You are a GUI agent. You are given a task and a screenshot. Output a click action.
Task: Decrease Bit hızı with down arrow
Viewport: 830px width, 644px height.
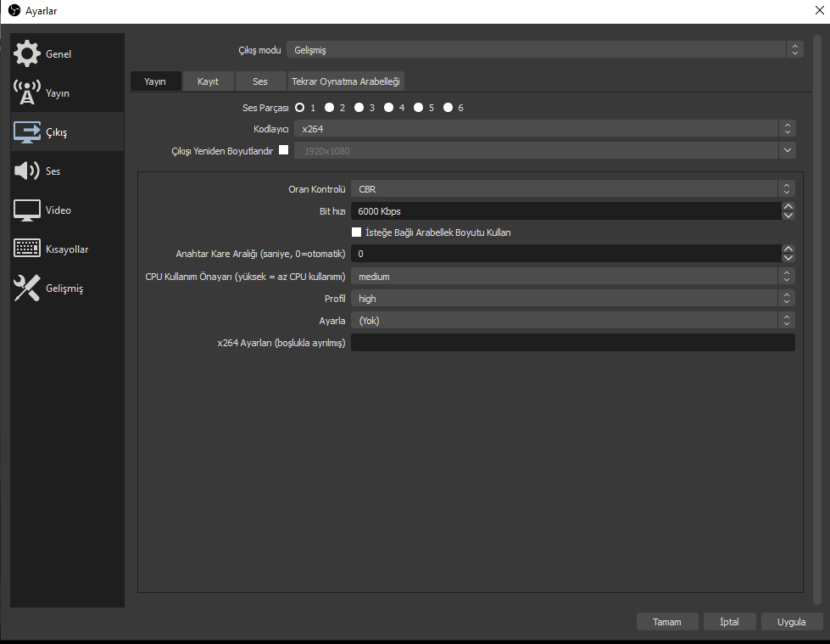click(788, 216)
